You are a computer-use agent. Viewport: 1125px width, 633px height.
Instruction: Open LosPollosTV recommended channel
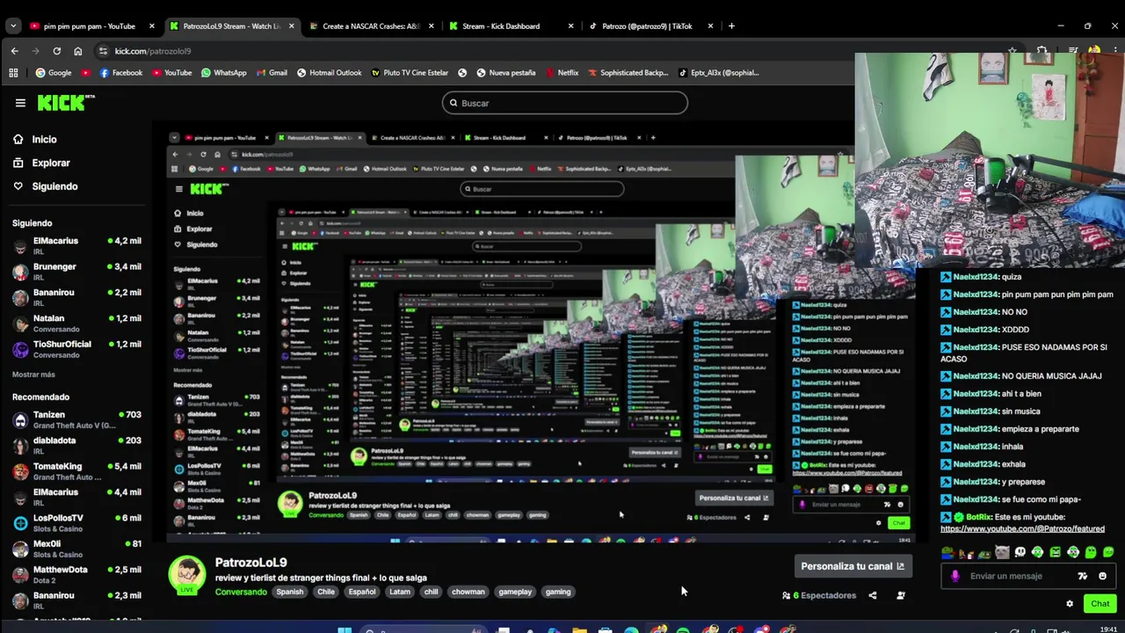point(77,522)
